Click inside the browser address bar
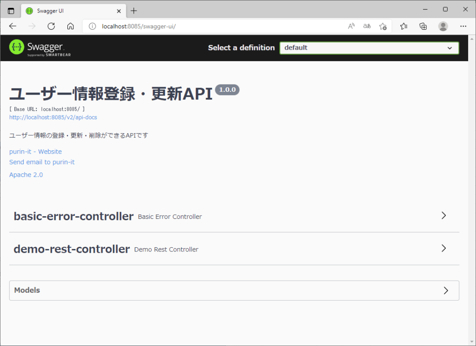 (x=186, y=26)
